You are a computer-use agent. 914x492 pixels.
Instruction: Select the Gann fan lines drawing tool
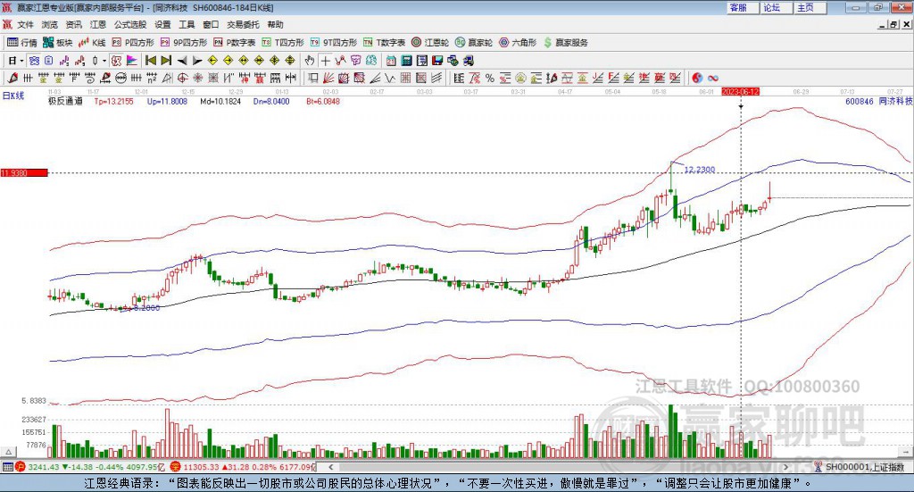click(x=328, y=78)
